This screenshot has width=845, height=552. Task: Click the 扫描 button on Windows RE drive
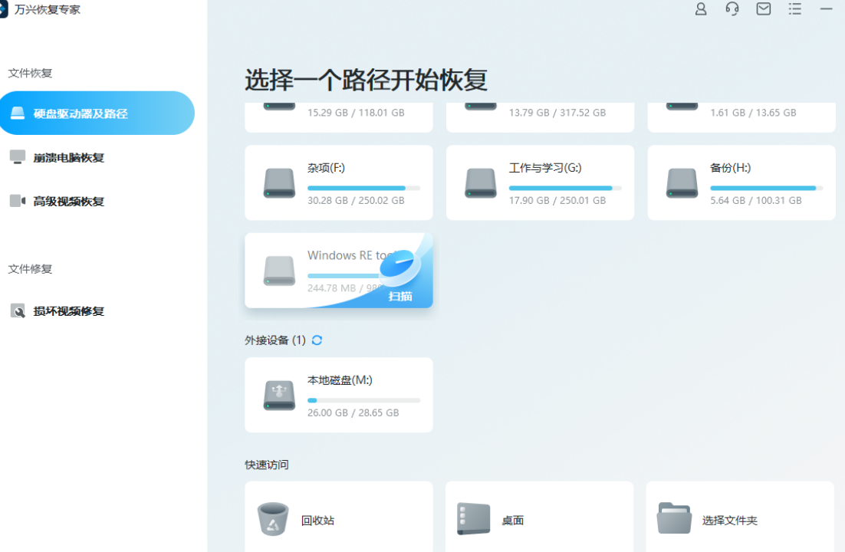click(400, 295)
